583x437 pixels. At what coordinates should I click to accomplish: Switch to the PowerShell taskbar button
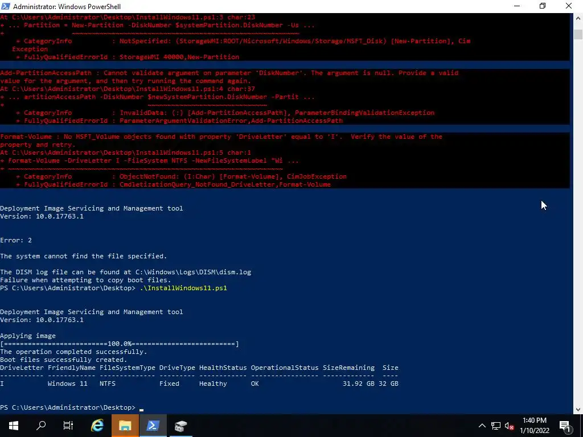(153, 426)
